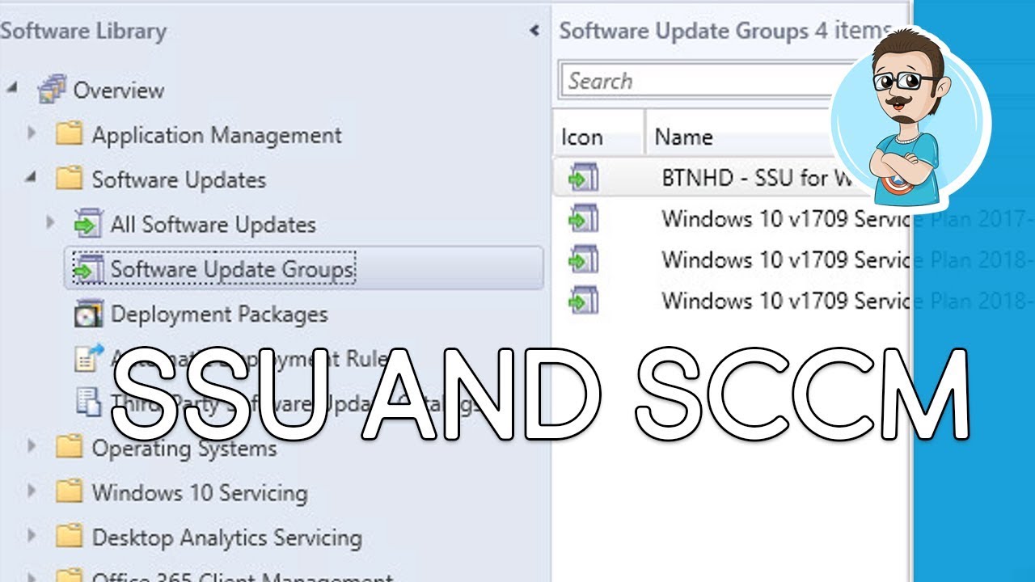The image size is (1035, 582).
Task: Click the Overview node icon
Action: [53, 90]
